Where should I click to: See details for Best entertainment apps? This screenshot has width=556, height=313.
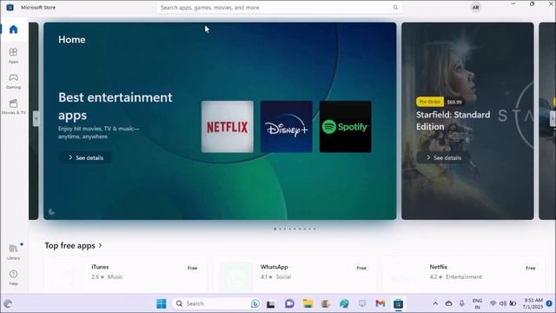point(85,157)
